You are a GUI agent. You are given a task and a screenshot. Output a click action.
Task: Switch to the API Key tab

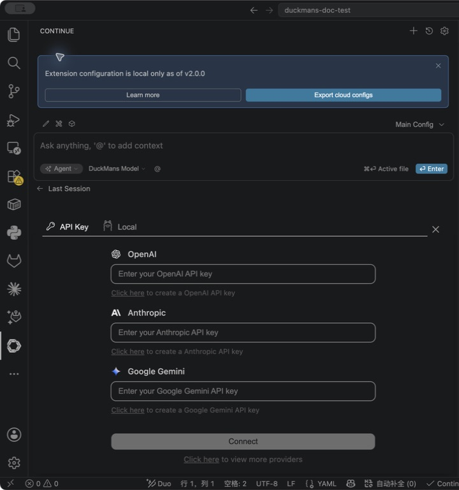click(68, 226)
